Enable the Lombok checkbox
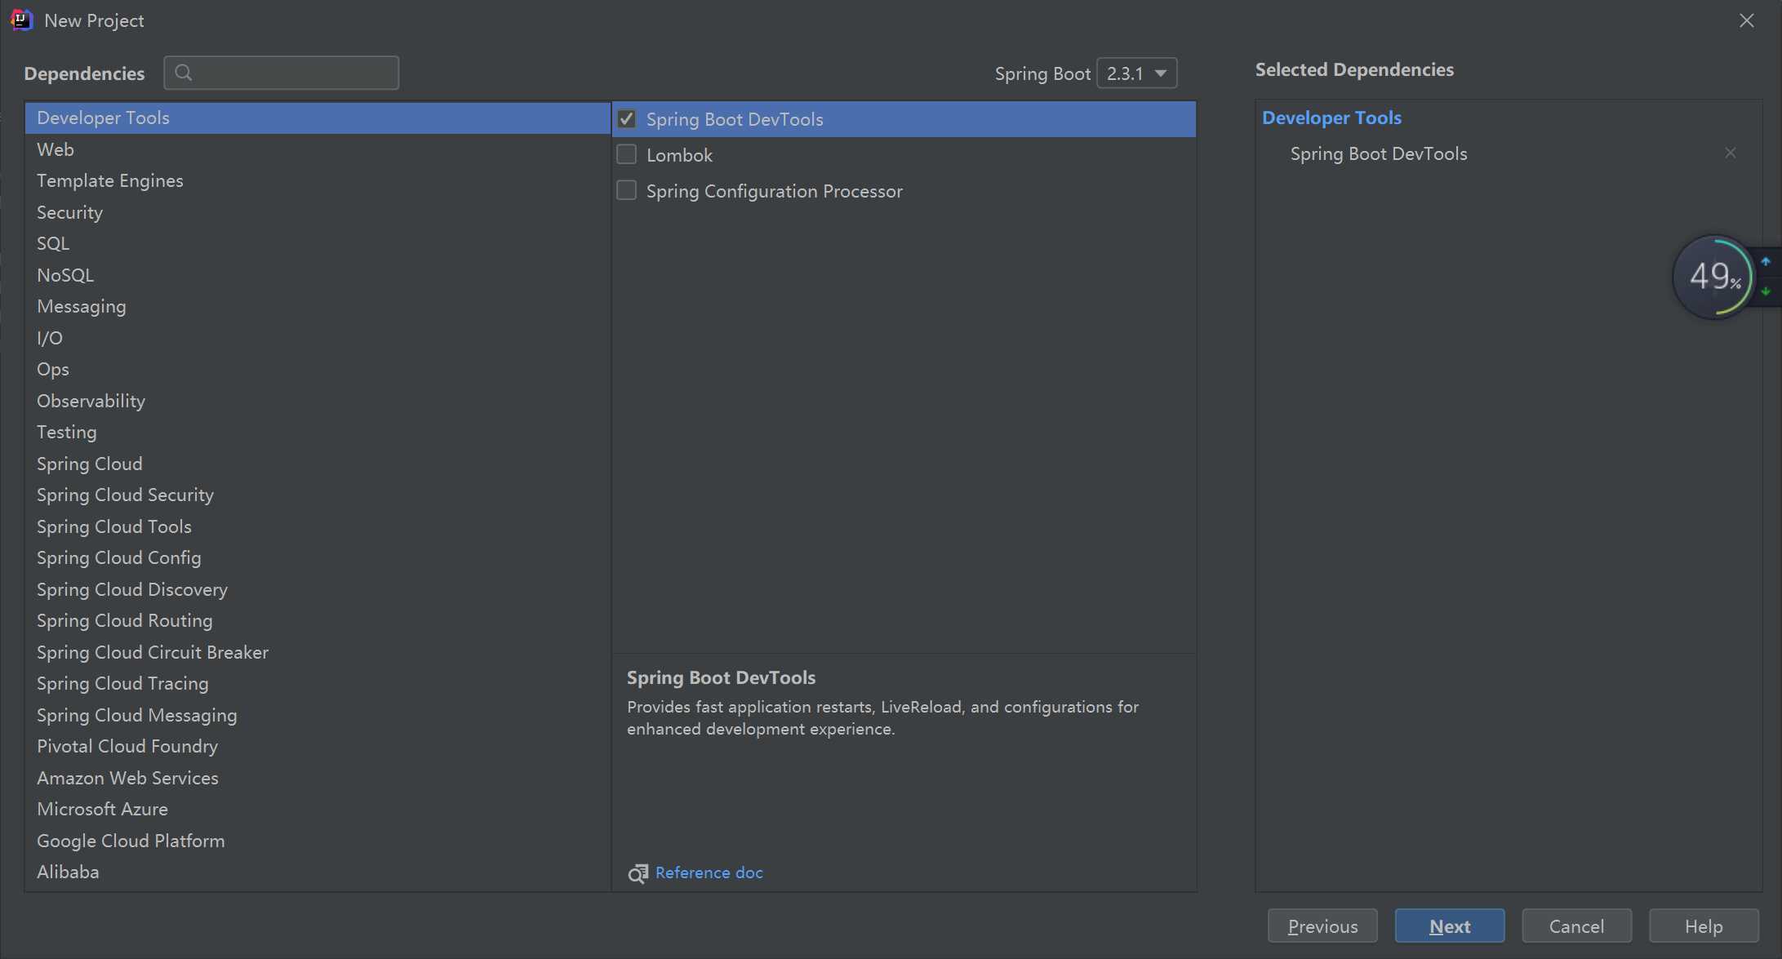The height and width of the screenshot is (959, 1782). (x=626, y=154)
